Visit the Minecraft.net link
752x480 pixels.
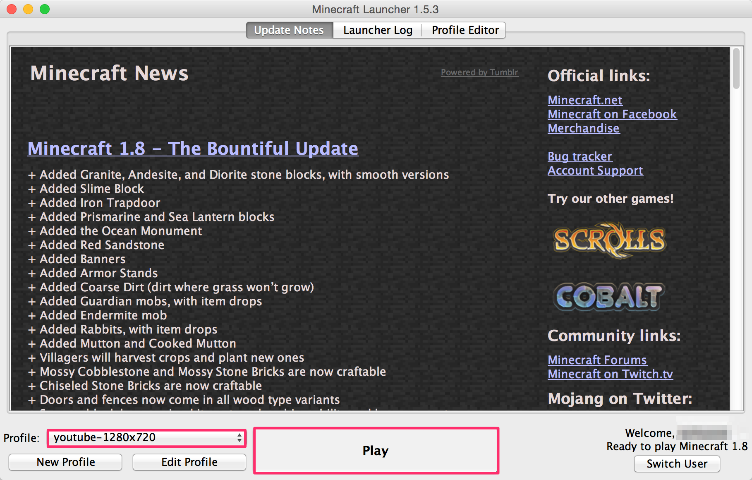tap(585, 100)
